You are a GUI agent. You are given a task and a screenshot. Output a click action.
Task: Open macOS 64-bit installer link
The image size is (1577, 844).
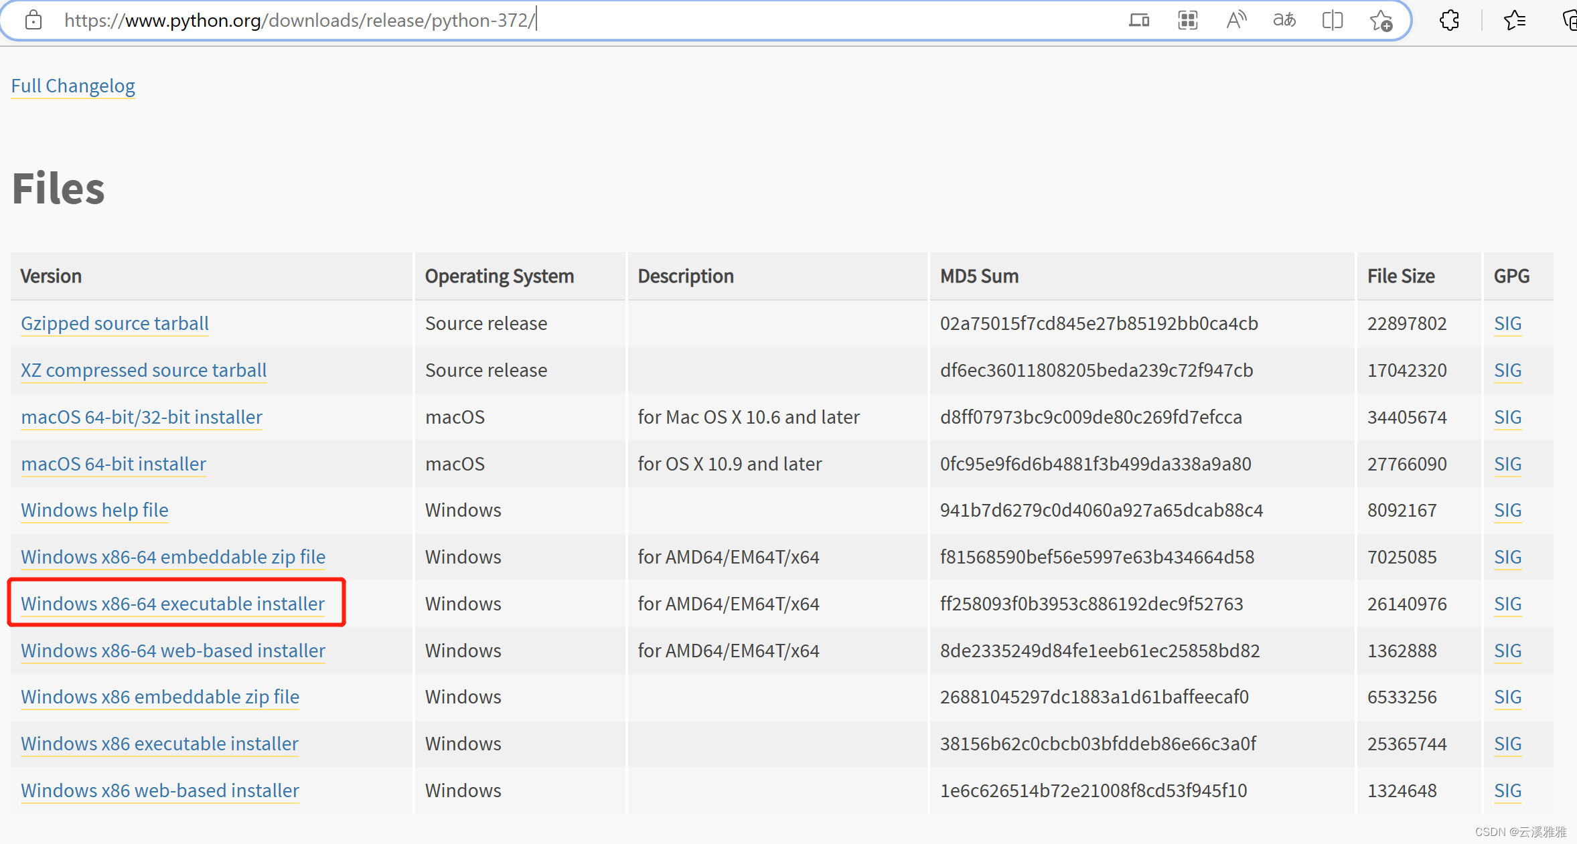[113, 464]
